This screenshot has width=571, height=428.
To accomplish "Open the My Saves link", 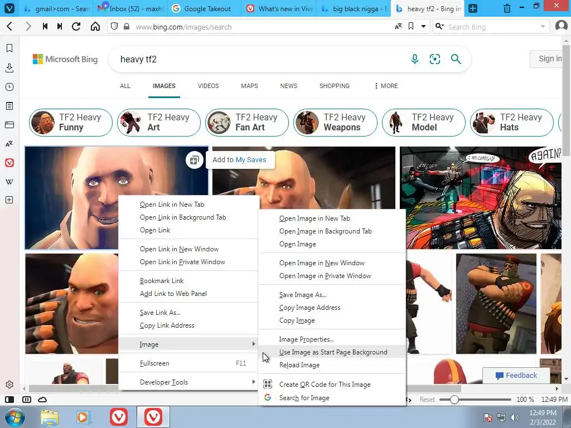I will tap(251, 159).
